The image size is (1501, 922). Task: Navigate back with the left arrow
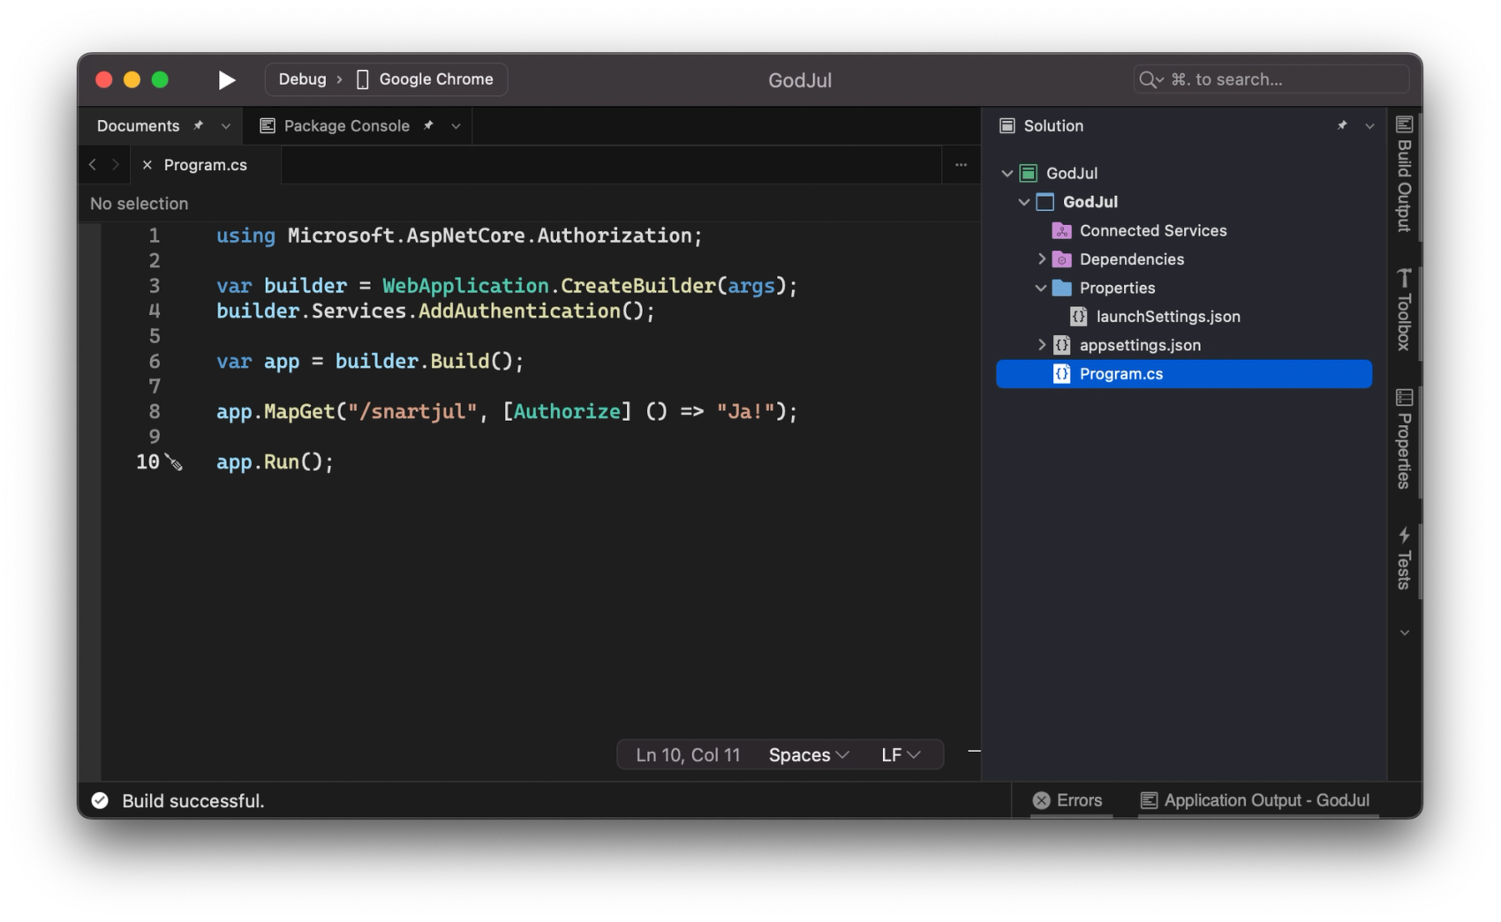[x=93, y=165]
